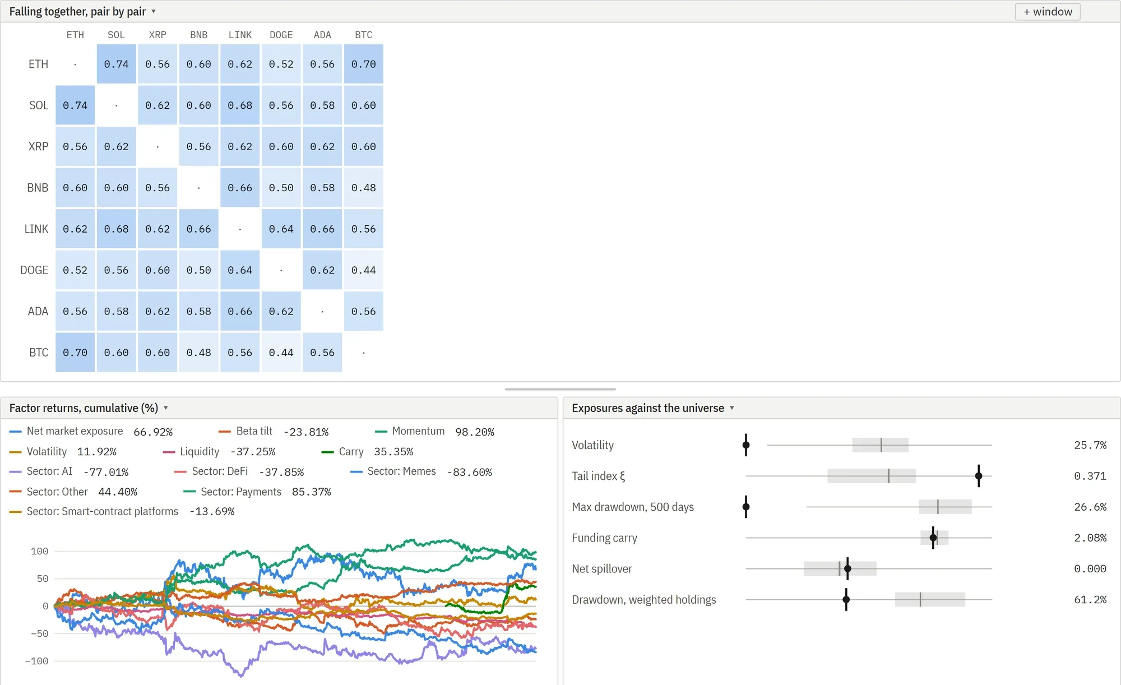Screen dimensions: 1121x685
Task: Click the DOGE column header
Action: (x=281, y=35)
